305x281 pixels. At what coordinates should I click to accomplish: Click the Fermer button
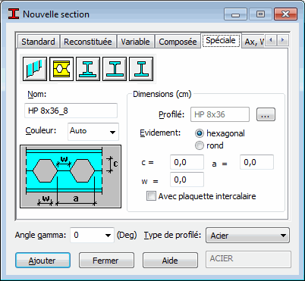click(106, 261)
